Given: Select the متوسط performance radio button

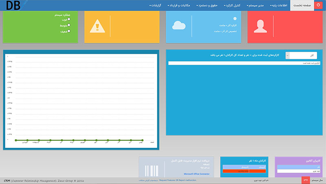Looking at the screenshot, I should pos(69,25).
